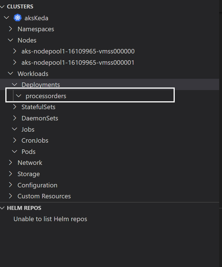Collapse the processorders deployment chevron
Viewport: 222px width, 267px height.
(19, 96)
